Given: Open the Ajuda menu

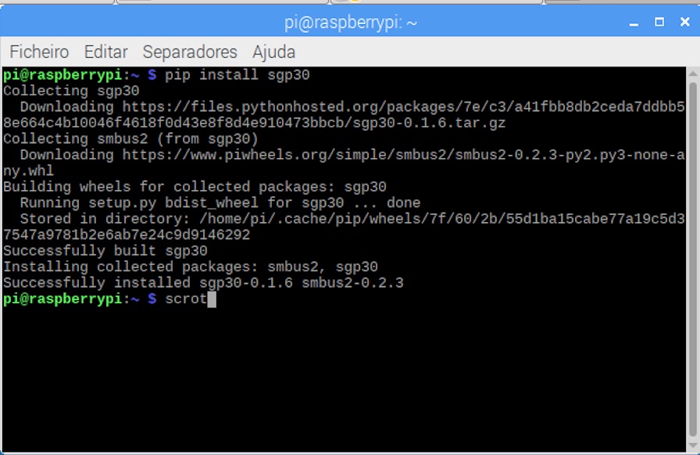Looking at the screenshot, I should point(273,52).
